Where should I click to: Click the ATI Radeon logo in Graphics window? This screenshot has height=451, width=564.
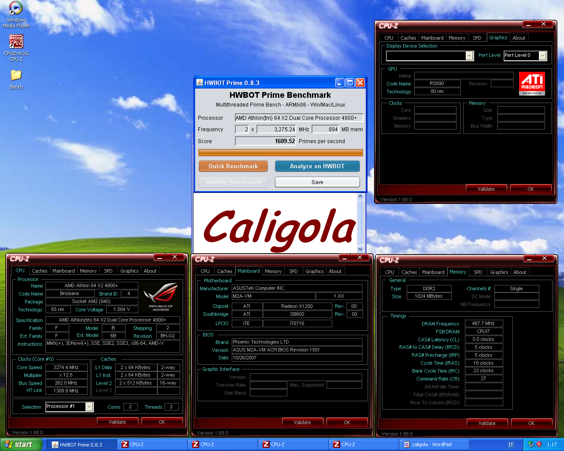pyautogui.click(x=532, y=84)
